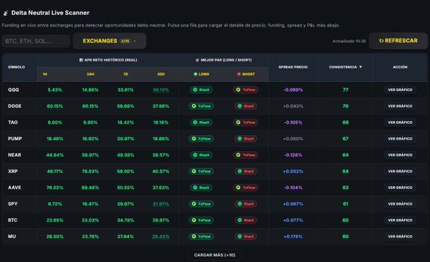Open VER GRÁFICO for PUMP
This screenshot has height=262, width=430.
pos(400,139)
